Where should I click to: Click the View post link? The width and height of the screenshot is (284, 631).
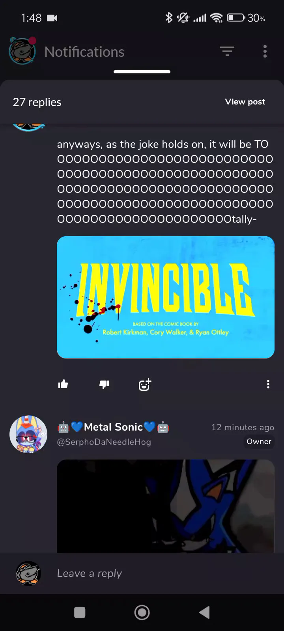245,102
